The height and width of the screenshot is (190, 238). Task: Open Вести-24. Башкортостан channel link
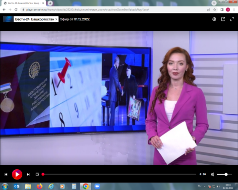36,19
